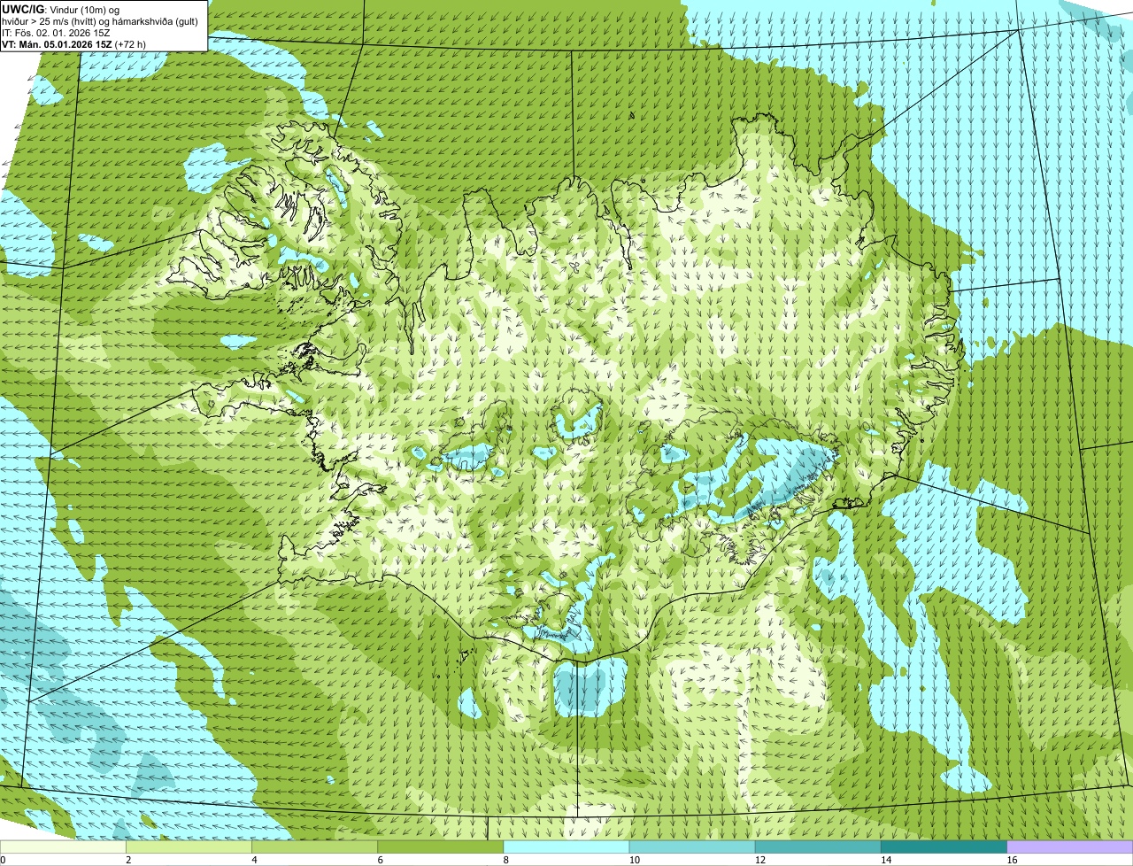Screen dimensions: 1133x866
Task: Click the scale label "0"
Action: tap(3, 860)
